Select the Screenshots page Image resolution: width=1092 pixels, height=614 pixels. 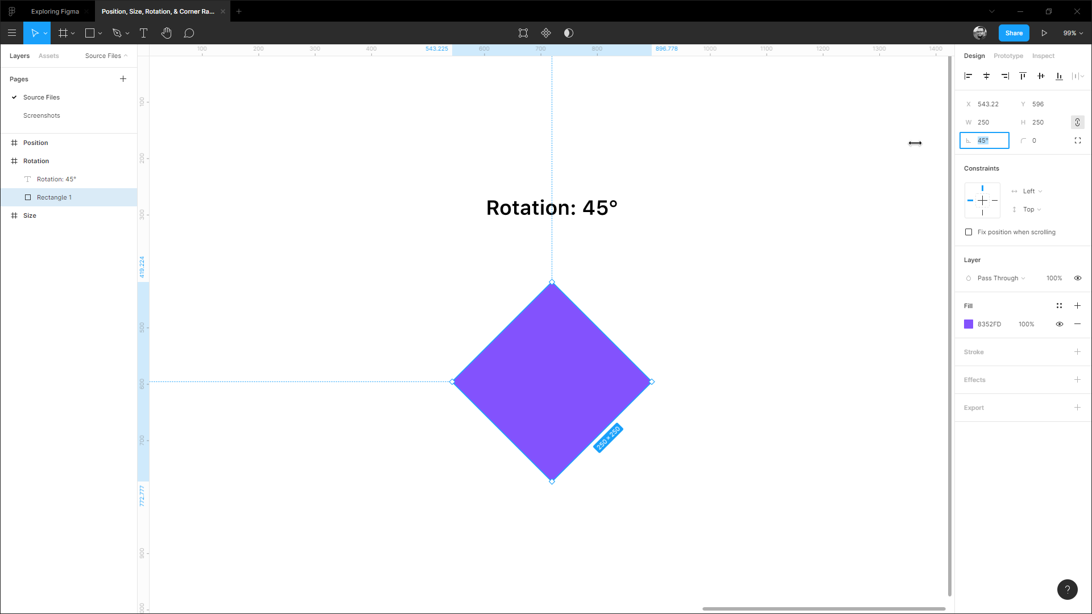tap(42, 115)
